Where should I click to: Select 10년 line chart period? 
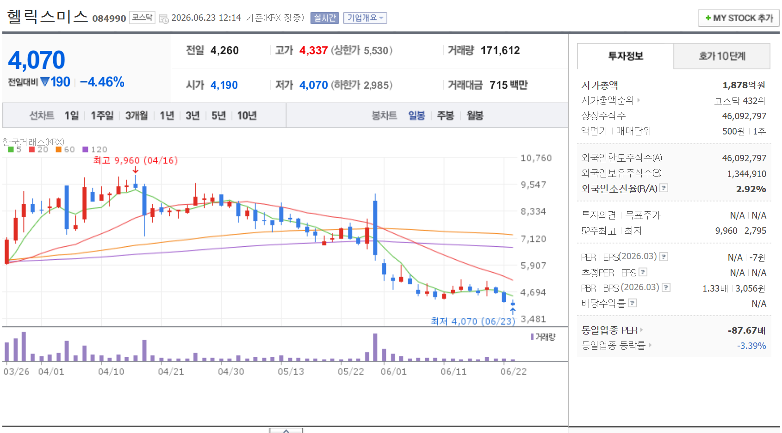pos(247,116)
